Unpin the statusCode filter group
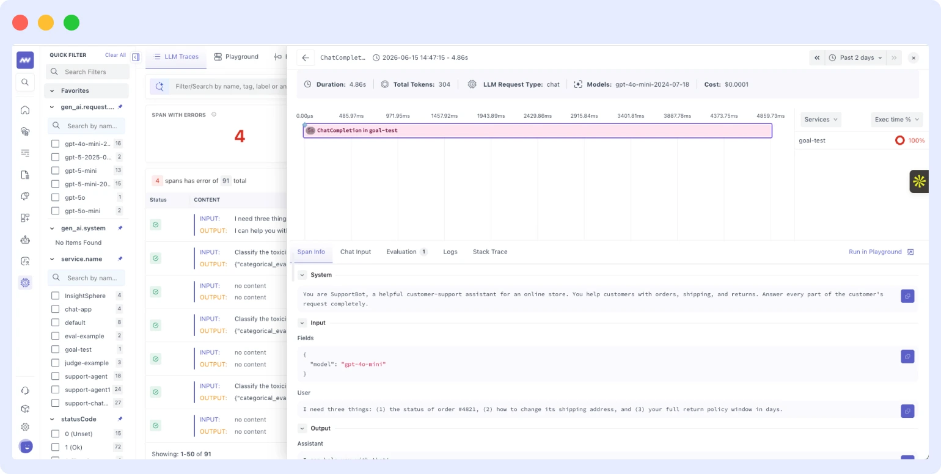This screenshot has height=474, width=941. coord(120,419)
